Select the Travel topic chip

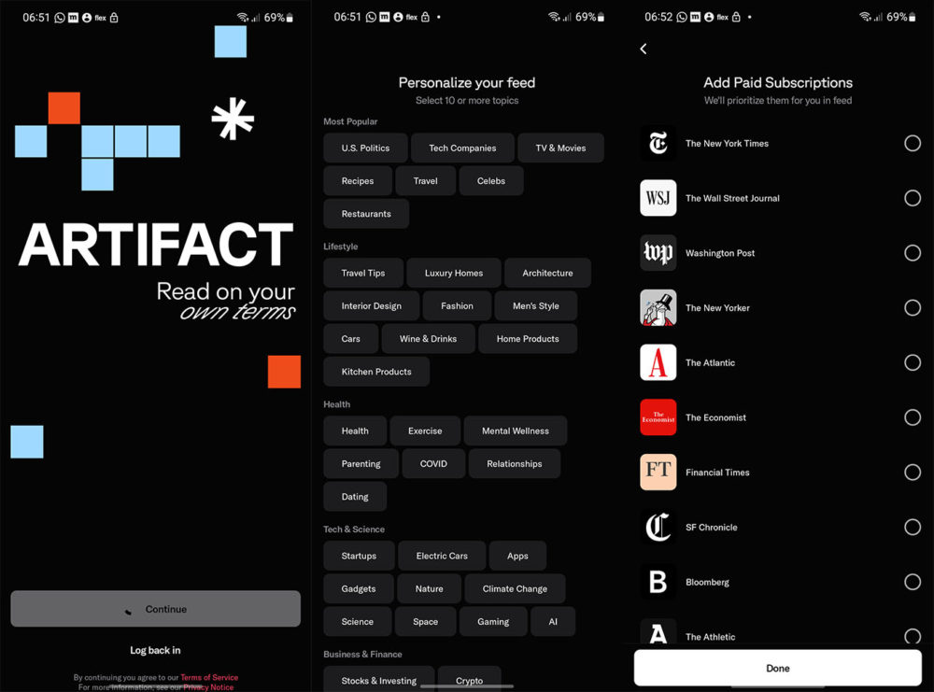425,181
